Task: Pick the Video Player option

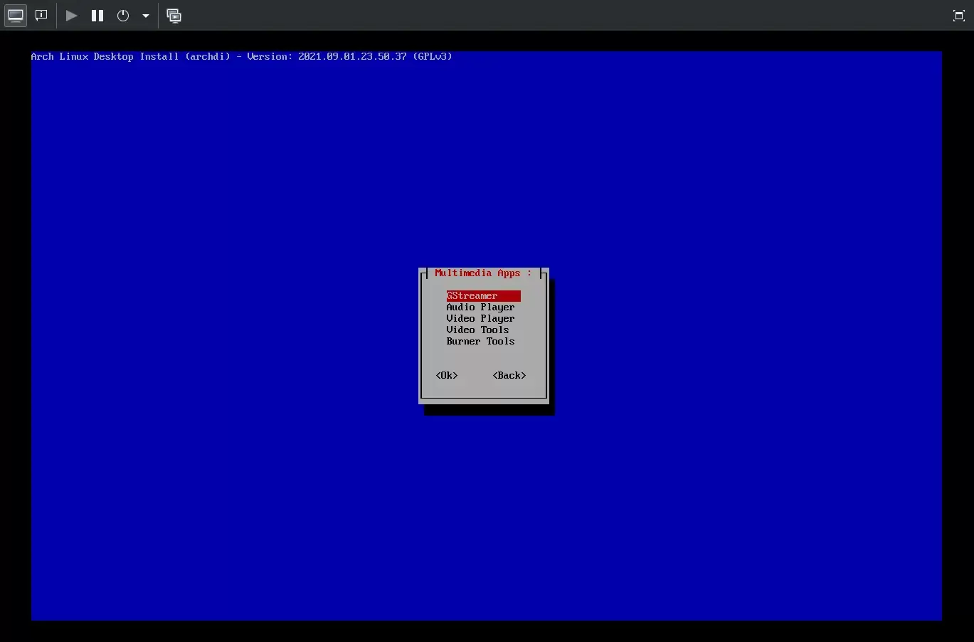Action: pos(480,319)
